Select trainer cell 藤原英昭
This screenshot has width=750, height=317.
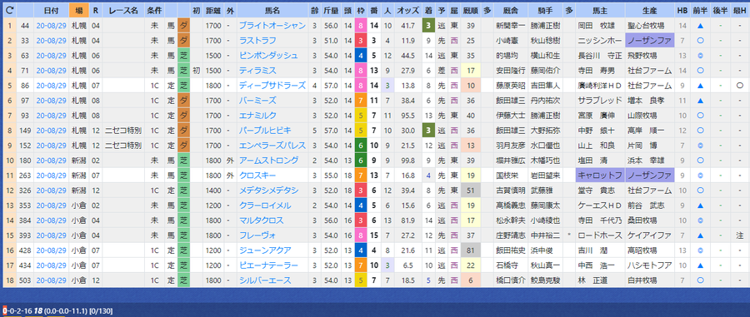tap(511, 86)
